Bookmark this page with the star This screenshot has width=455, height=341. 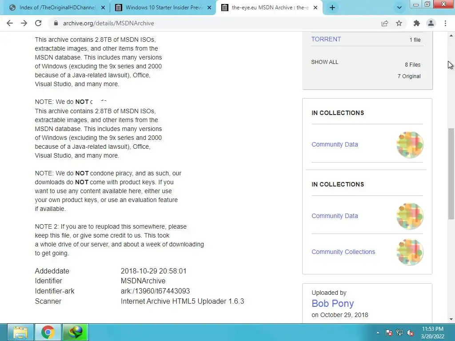coord(399,23)
